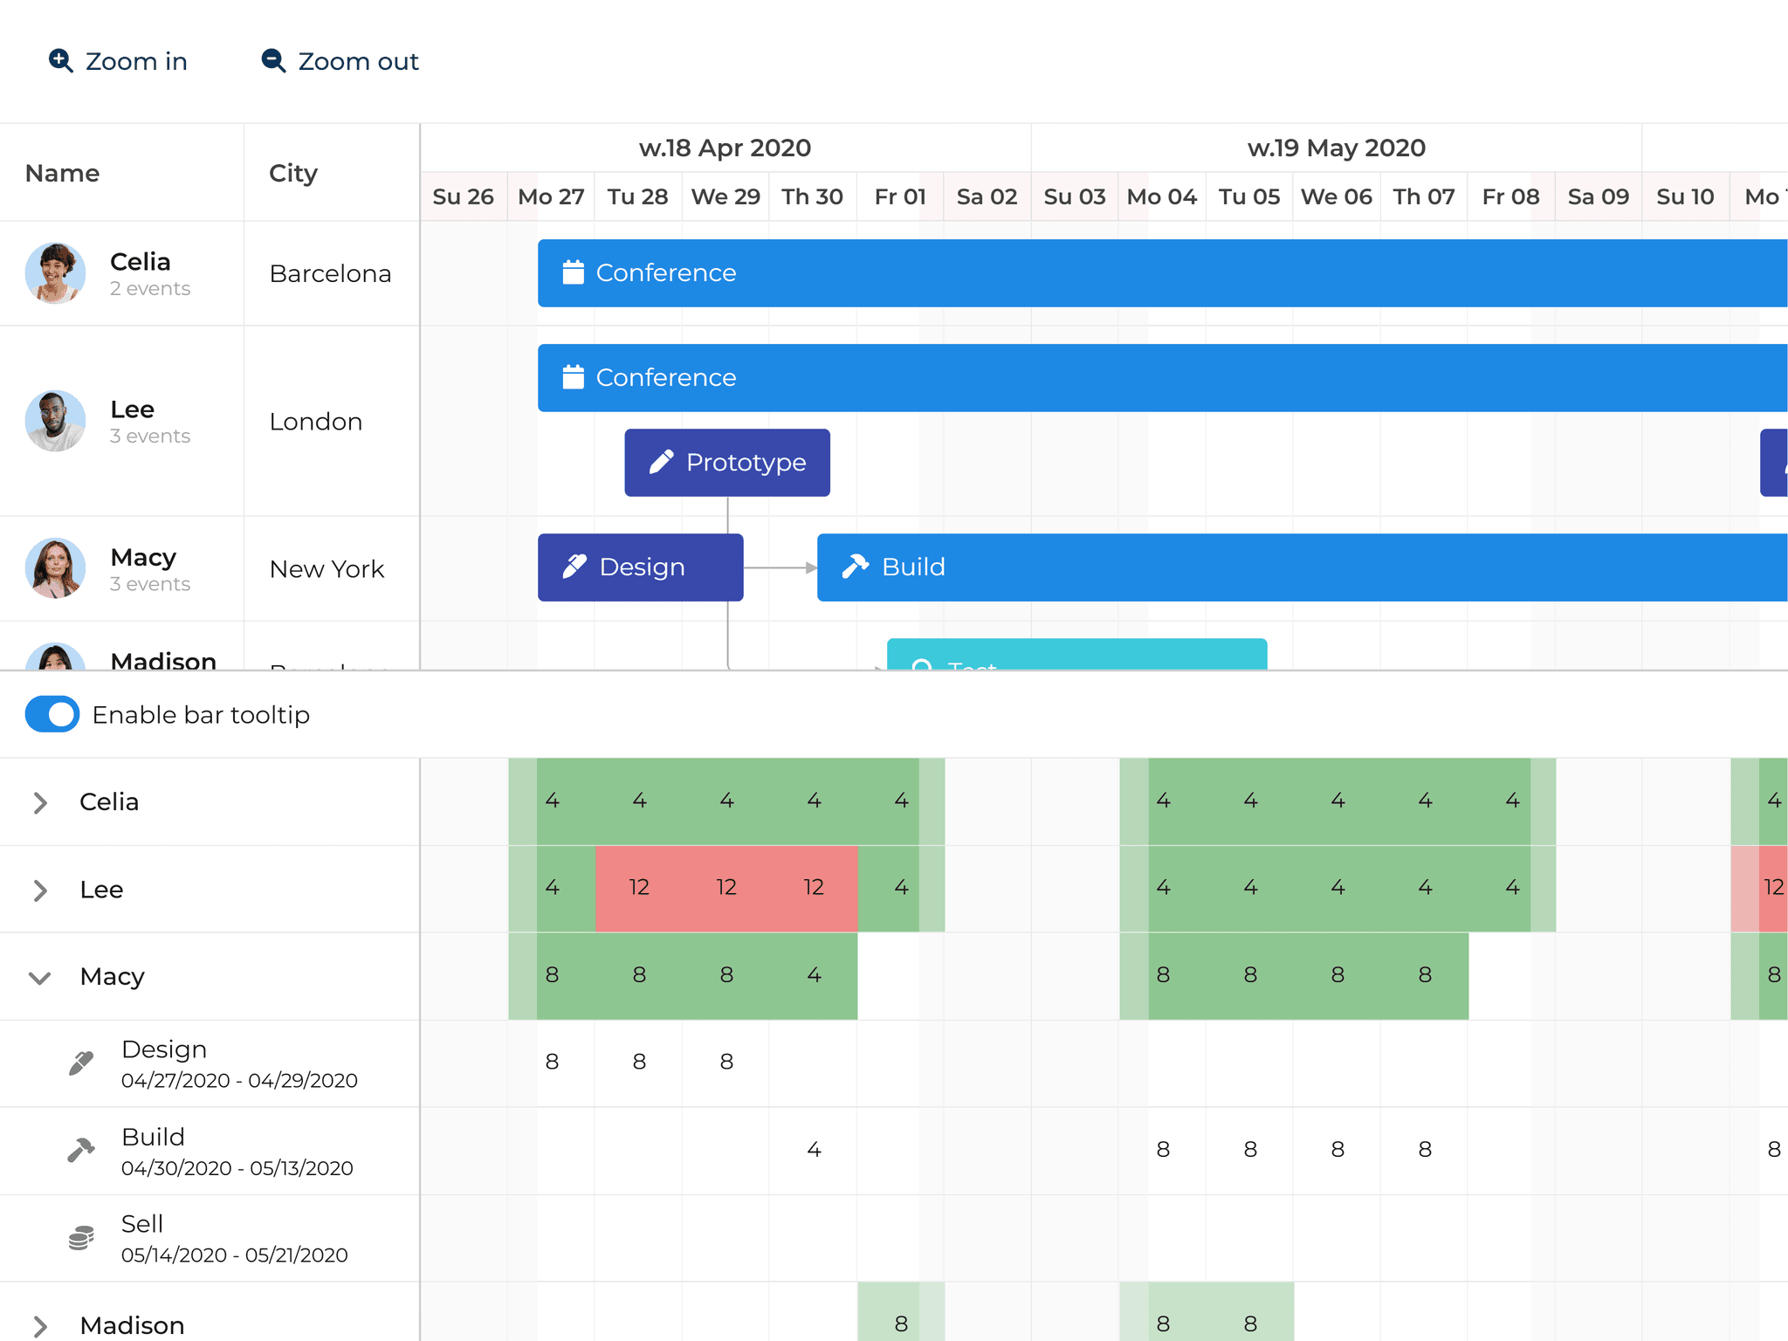Click the calendar icon on Lee's Conference bar
The width and height of the screenshot is (1788, 1341).
574,377
